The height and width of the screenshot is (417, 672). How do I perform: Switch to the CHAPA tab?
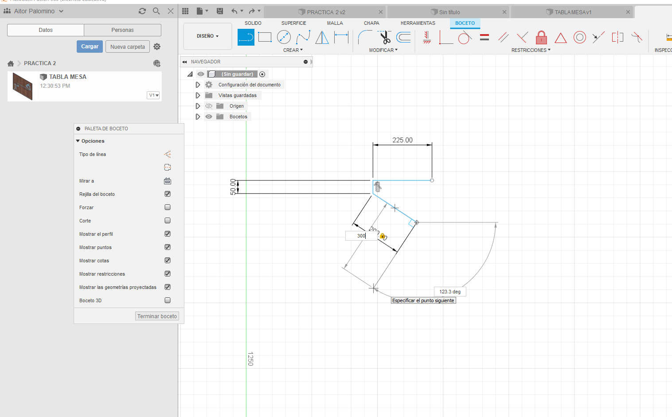coord(371,23)
